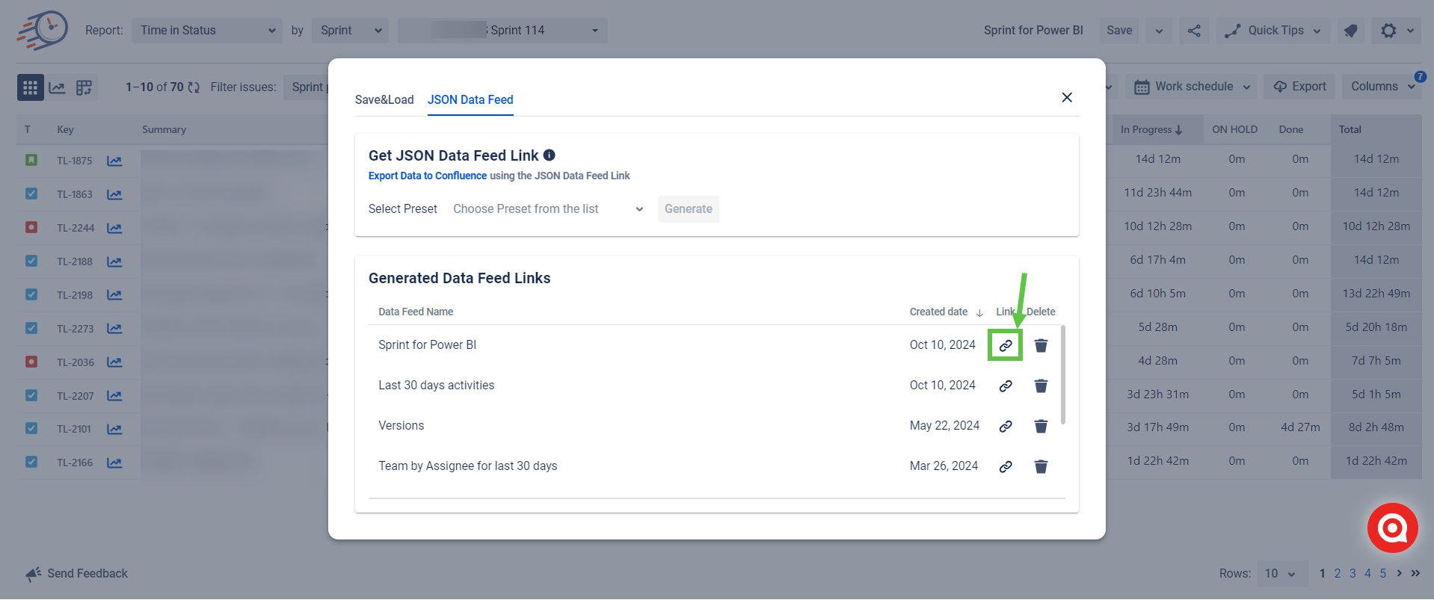The width and height of the screenshot is (1434, 600).
Task: Open the Time in Status report dropdown
Action: (207, 31)
